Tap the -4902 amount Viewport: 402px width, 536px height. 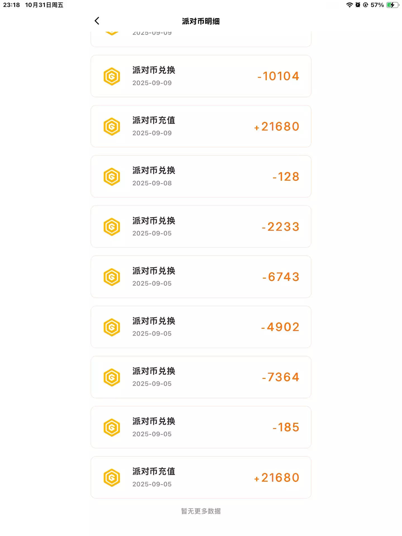[280, 327]
